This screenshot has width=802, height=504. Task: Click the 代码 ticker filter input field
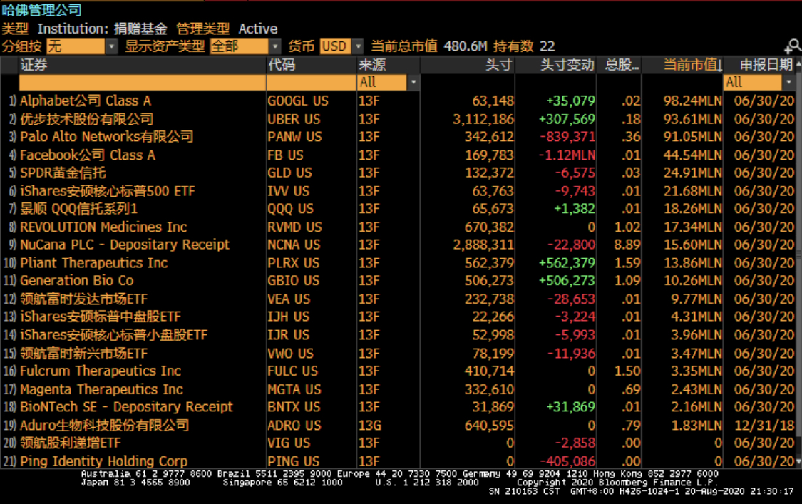312,83
